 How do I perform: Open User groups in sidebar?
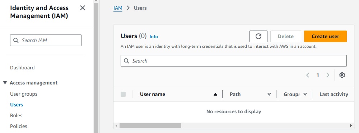tap(24, 94)
